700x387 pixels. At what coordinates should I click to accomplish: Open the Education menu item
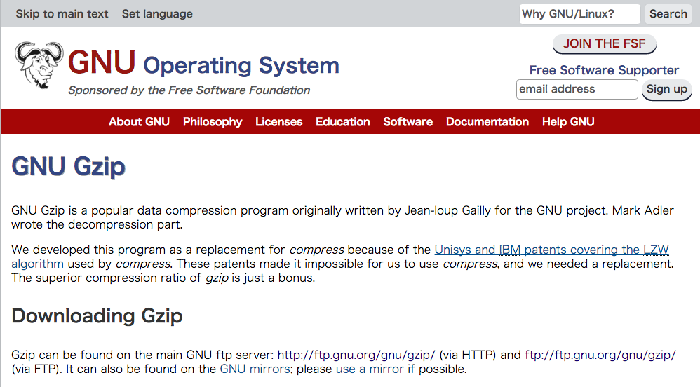(x=343, y=122)
